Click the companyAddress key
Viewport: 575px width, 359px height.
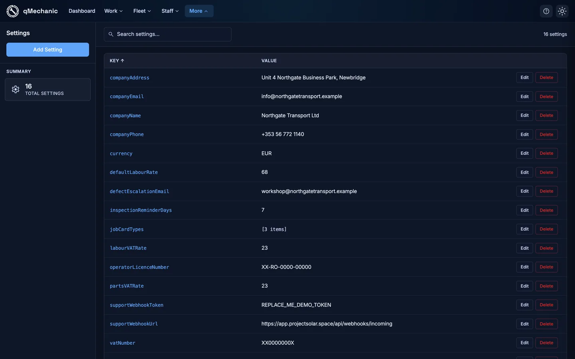[129, 78]
